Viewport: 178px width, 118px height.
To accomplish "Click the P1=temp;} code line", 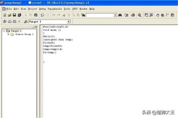I will click(50, 53).
